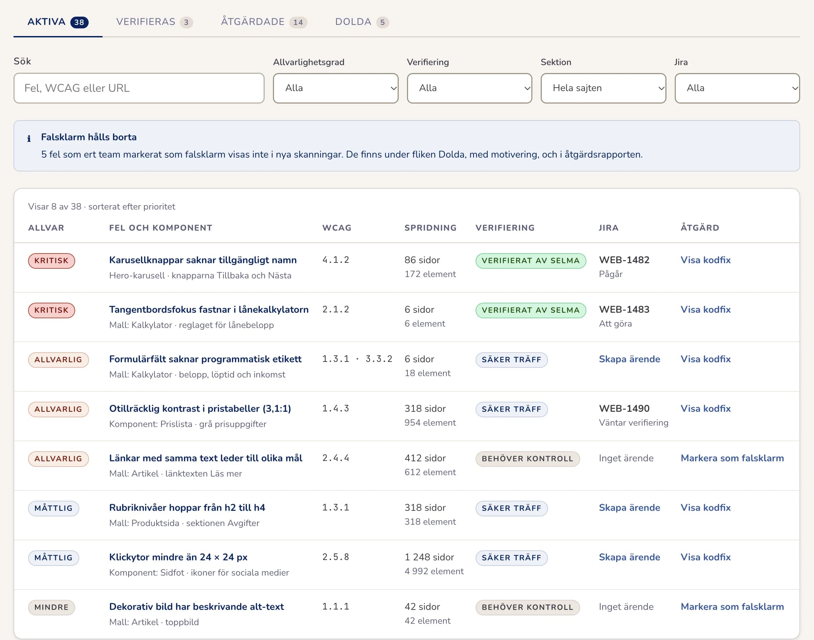Open issue Dekorativ bild har beskrivande alt-text

196,607
